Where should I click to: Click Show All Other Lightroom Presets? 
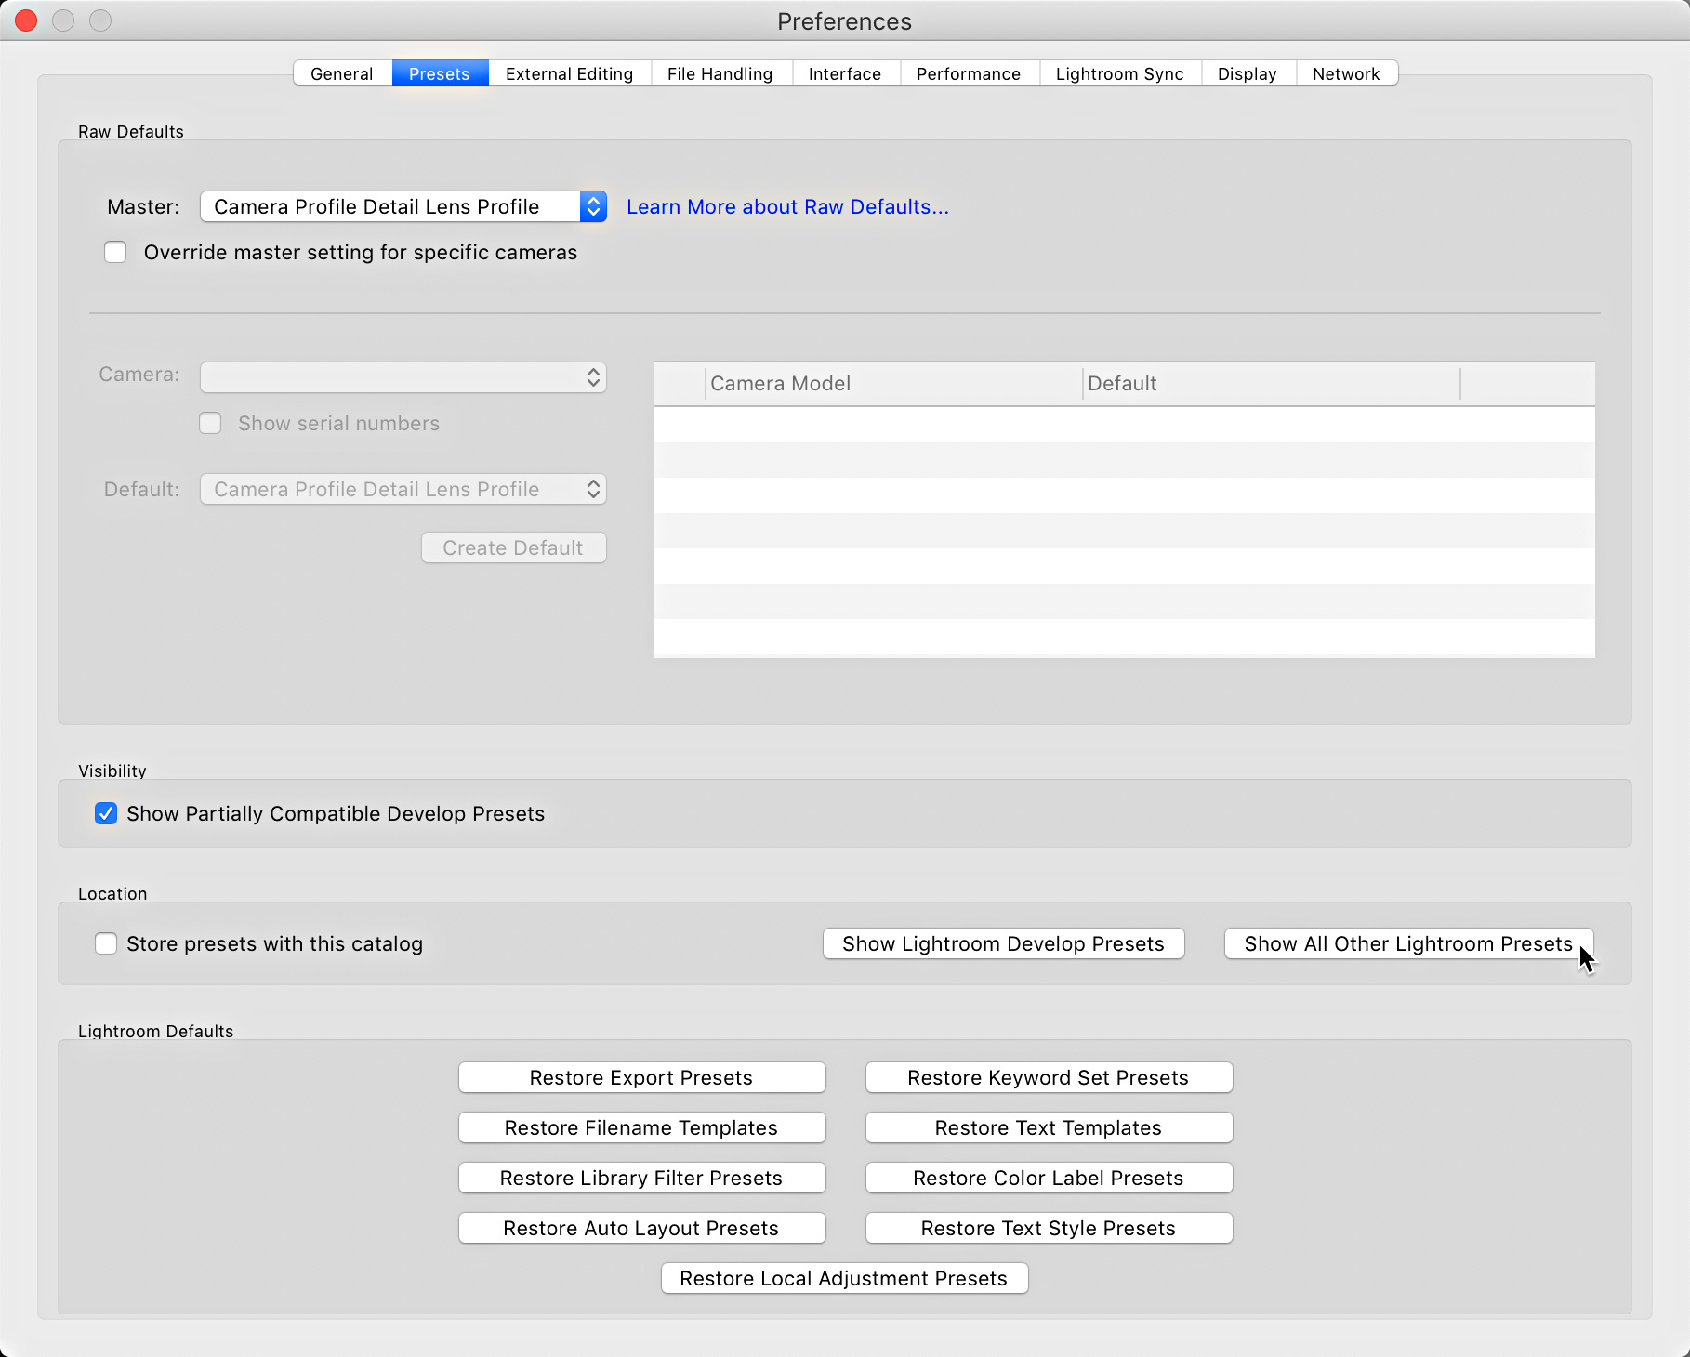[x=1406, y=943]
